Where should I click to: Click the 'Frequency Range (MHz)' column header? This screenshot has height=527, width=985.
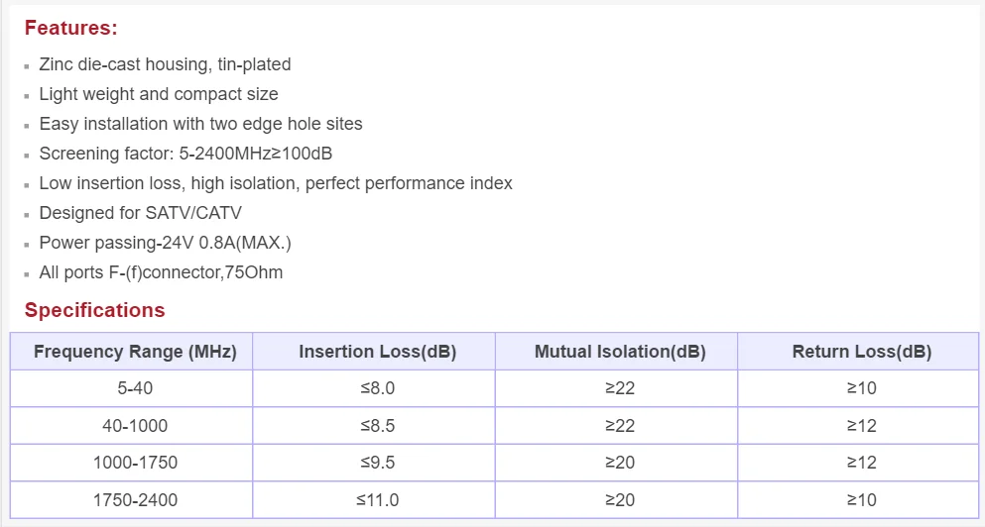click(135, 352)
